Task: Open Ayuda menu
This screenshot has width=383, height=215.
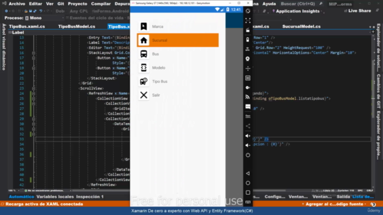Action: (269, 4)
